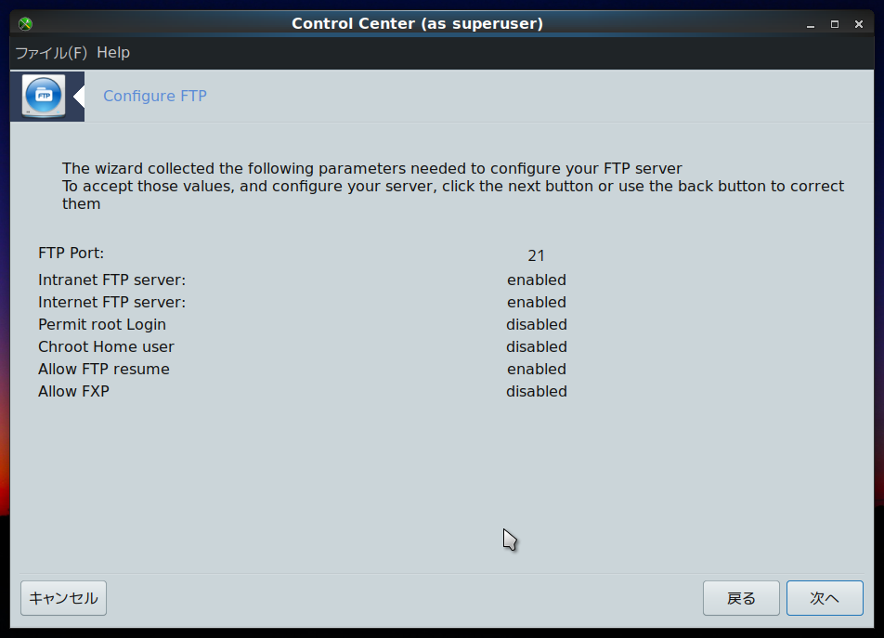
Task: Go back with the 戻る button
Action: 741,598
